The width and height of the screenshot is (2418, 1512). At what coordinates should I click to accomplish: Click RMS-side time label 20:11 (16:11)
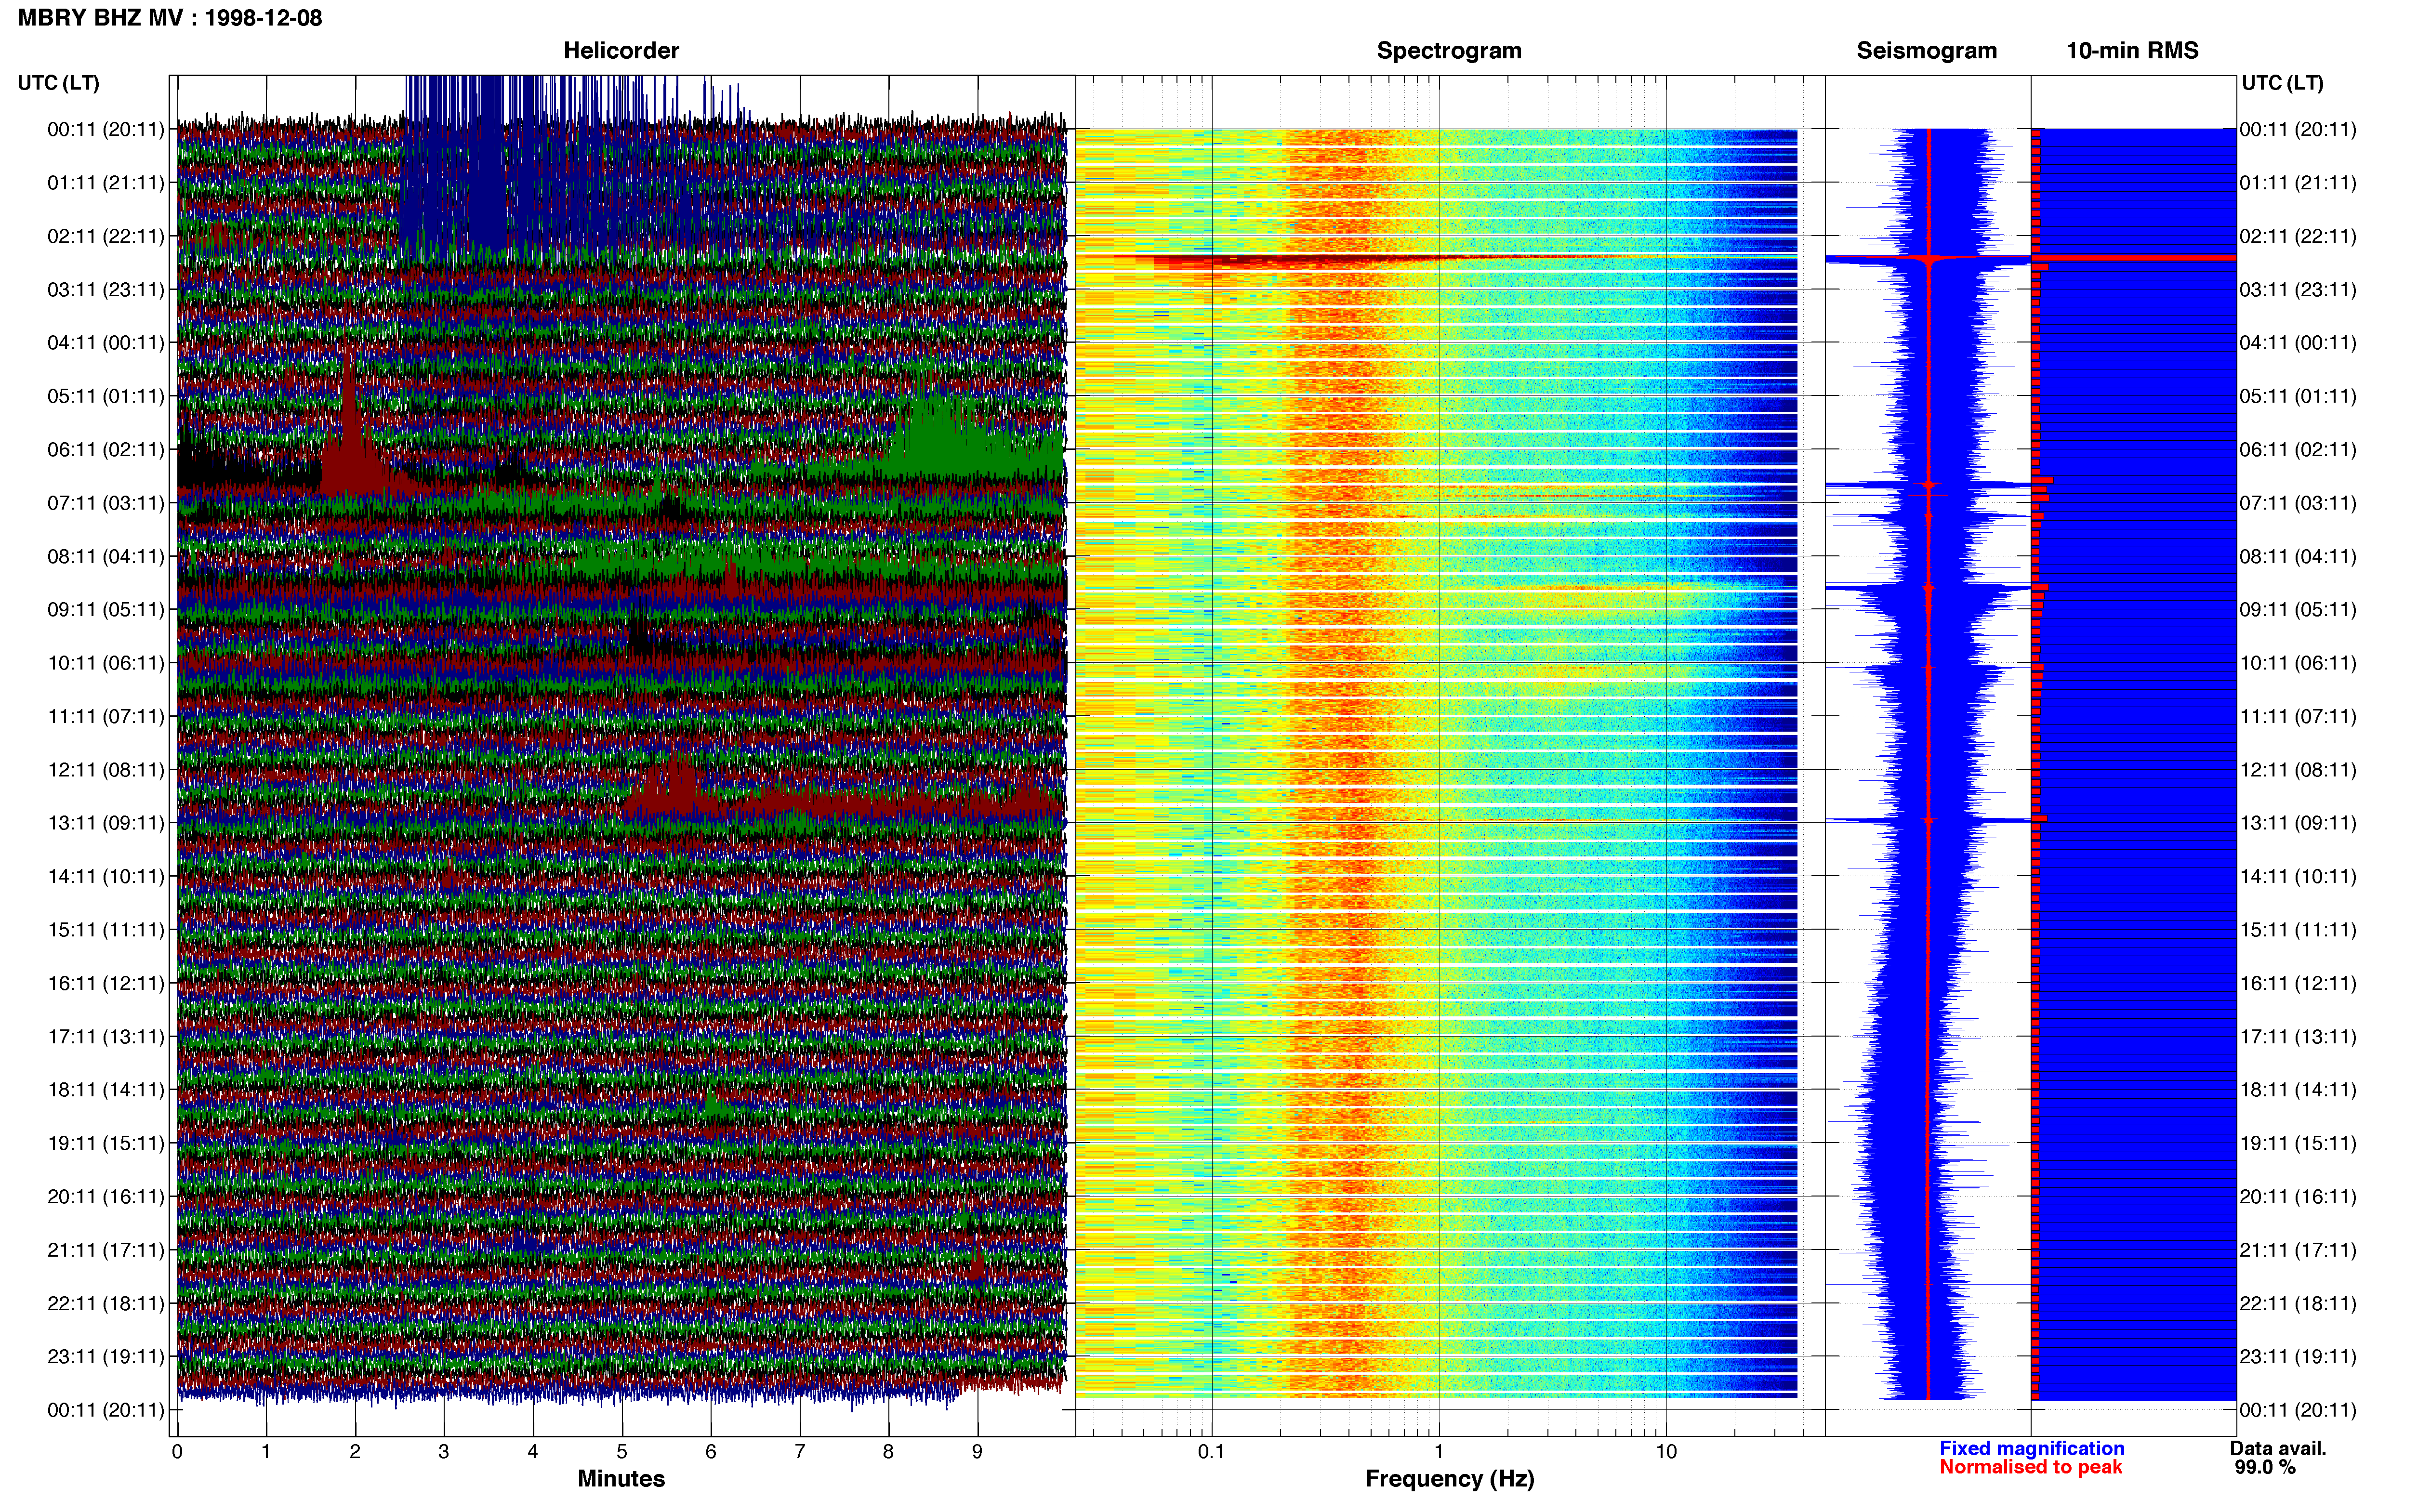pyautogui.click(x=2298, y=1197)
